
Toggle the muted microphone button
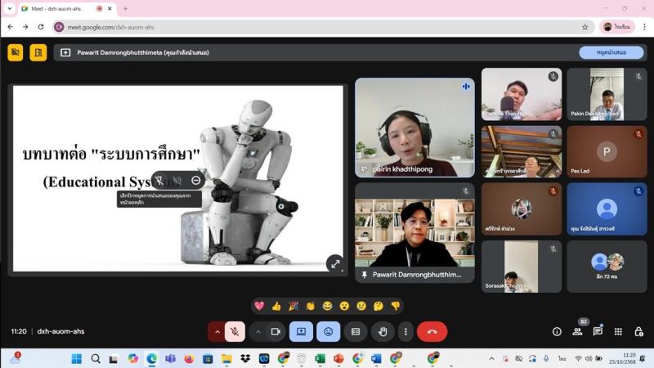pyautogui.click(x=235, y=331)
